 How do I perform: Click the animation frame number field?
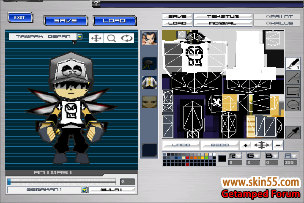127,182
